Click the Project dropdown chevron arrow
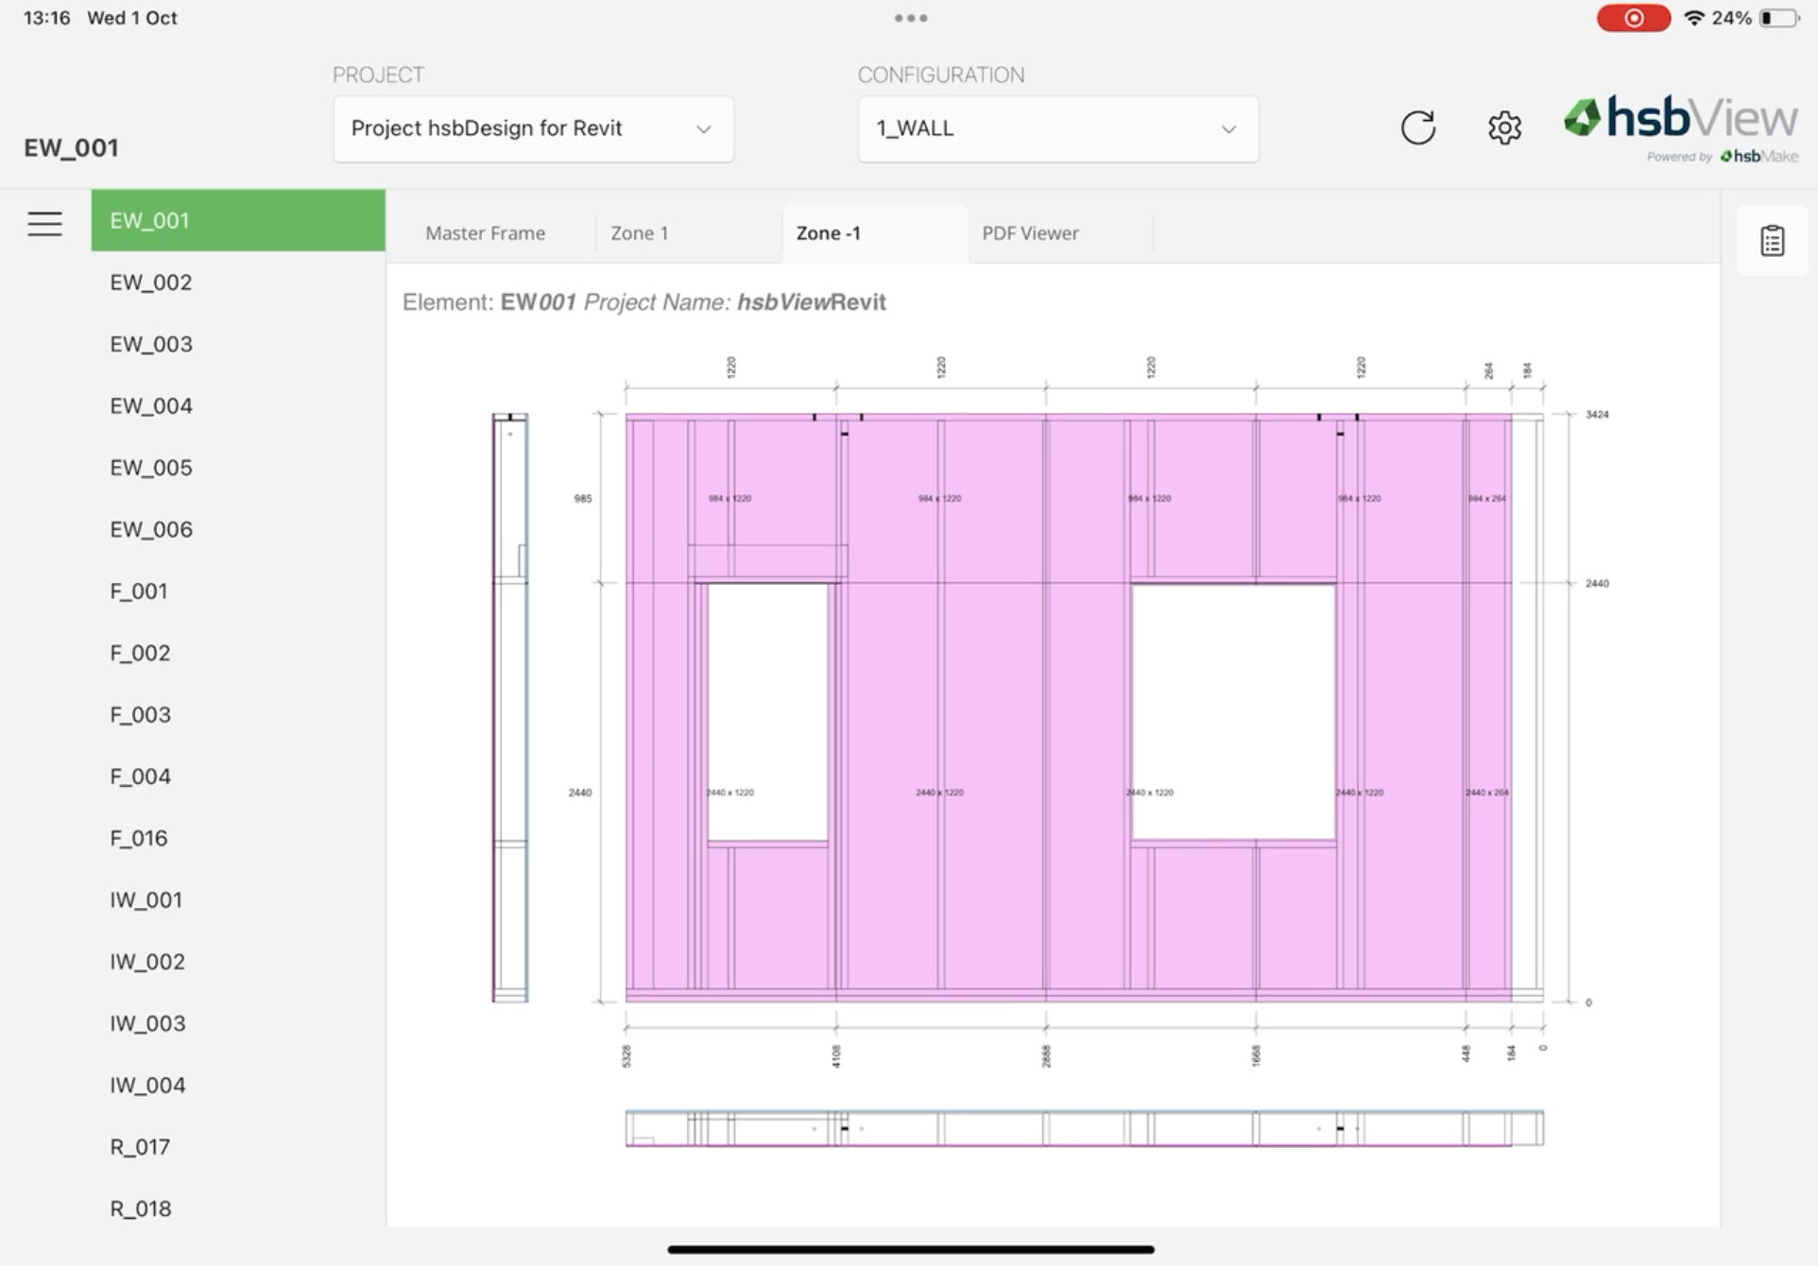 pyautogui.click(x=703, y=129)
